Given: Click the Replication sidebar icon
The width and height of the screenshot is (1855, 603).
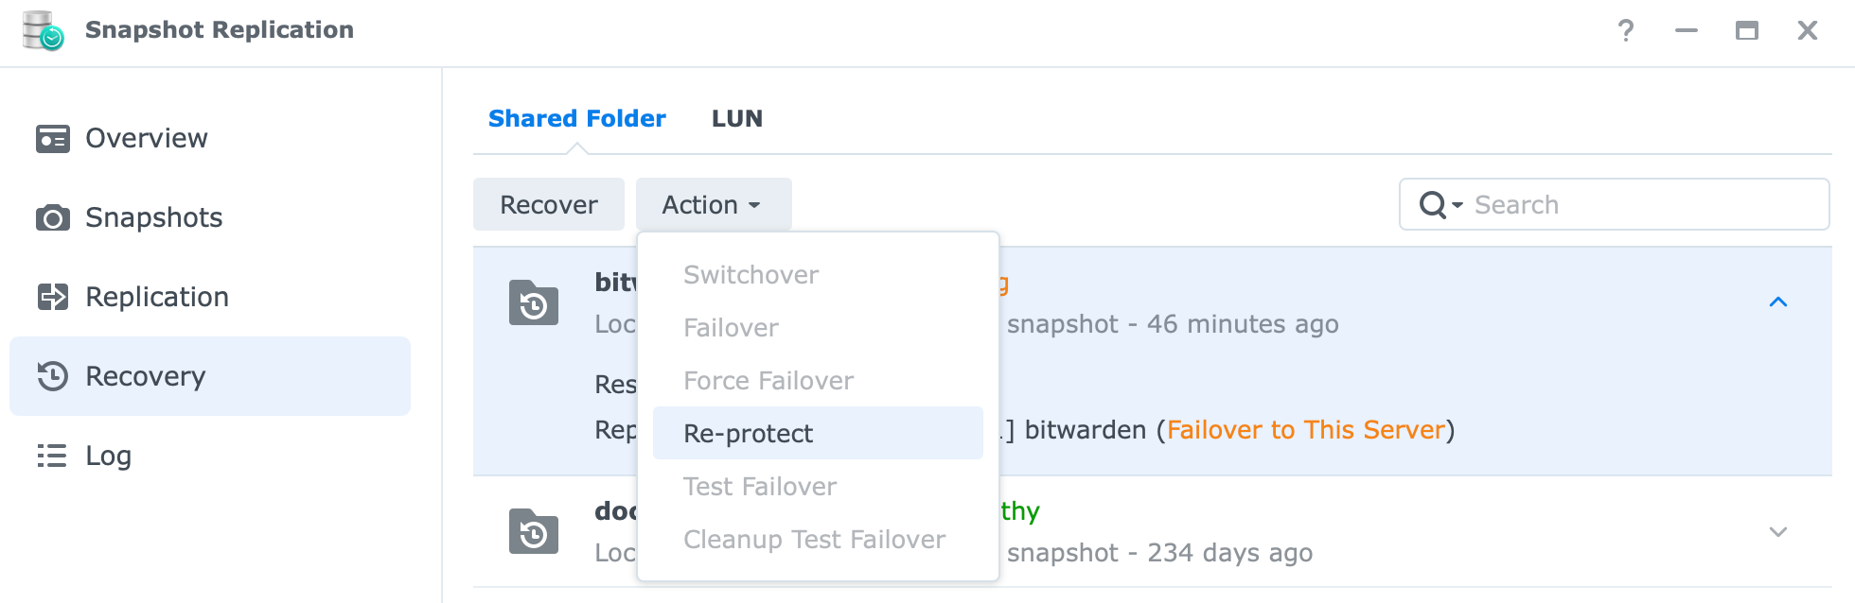Looking at the screenshot, I should coord(53,297).
